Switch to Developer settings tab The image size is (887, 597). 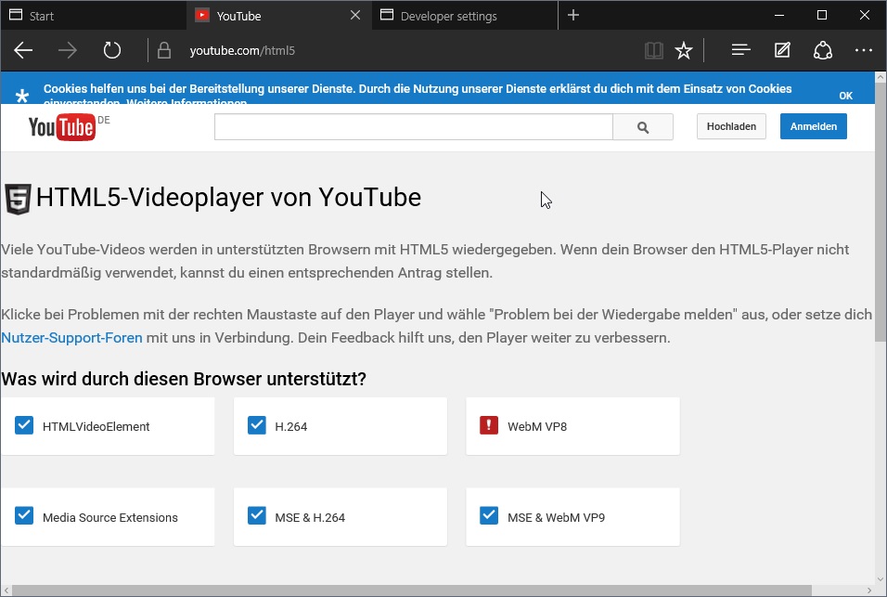pos(465,15)
